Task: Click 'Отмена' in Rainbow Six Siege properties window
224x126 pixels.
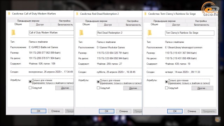Action: tap(192, 111)
